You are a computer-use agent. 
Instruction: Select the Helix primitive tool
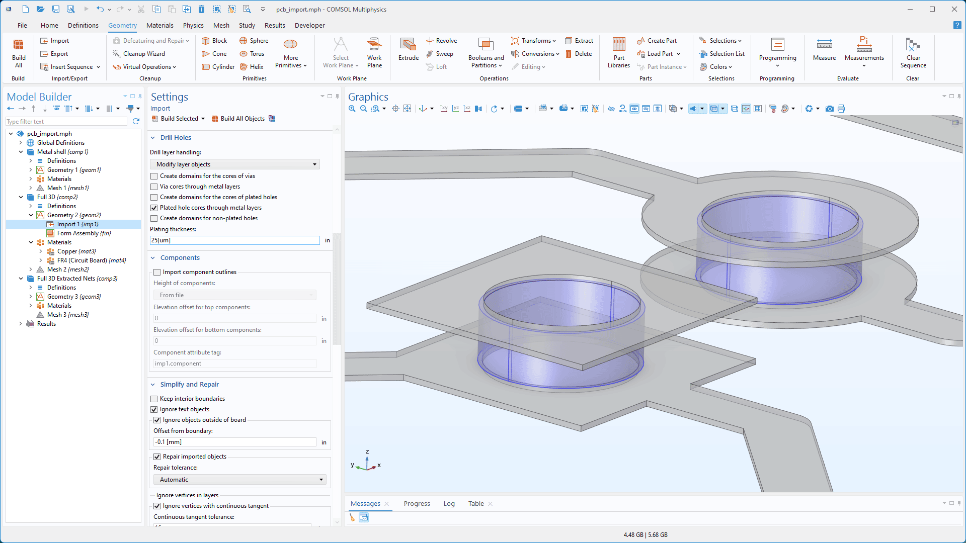[252, 67]
